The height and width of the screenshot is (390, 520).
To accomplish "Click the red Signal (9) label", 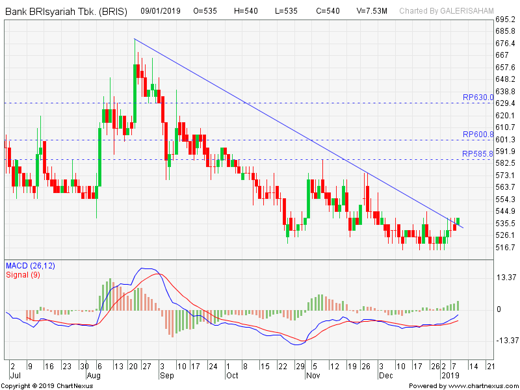I will tap(23, 274).
